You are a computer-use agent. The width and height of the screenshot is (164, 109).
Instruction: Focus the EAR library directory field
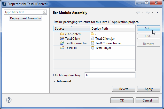coord(110,75)
